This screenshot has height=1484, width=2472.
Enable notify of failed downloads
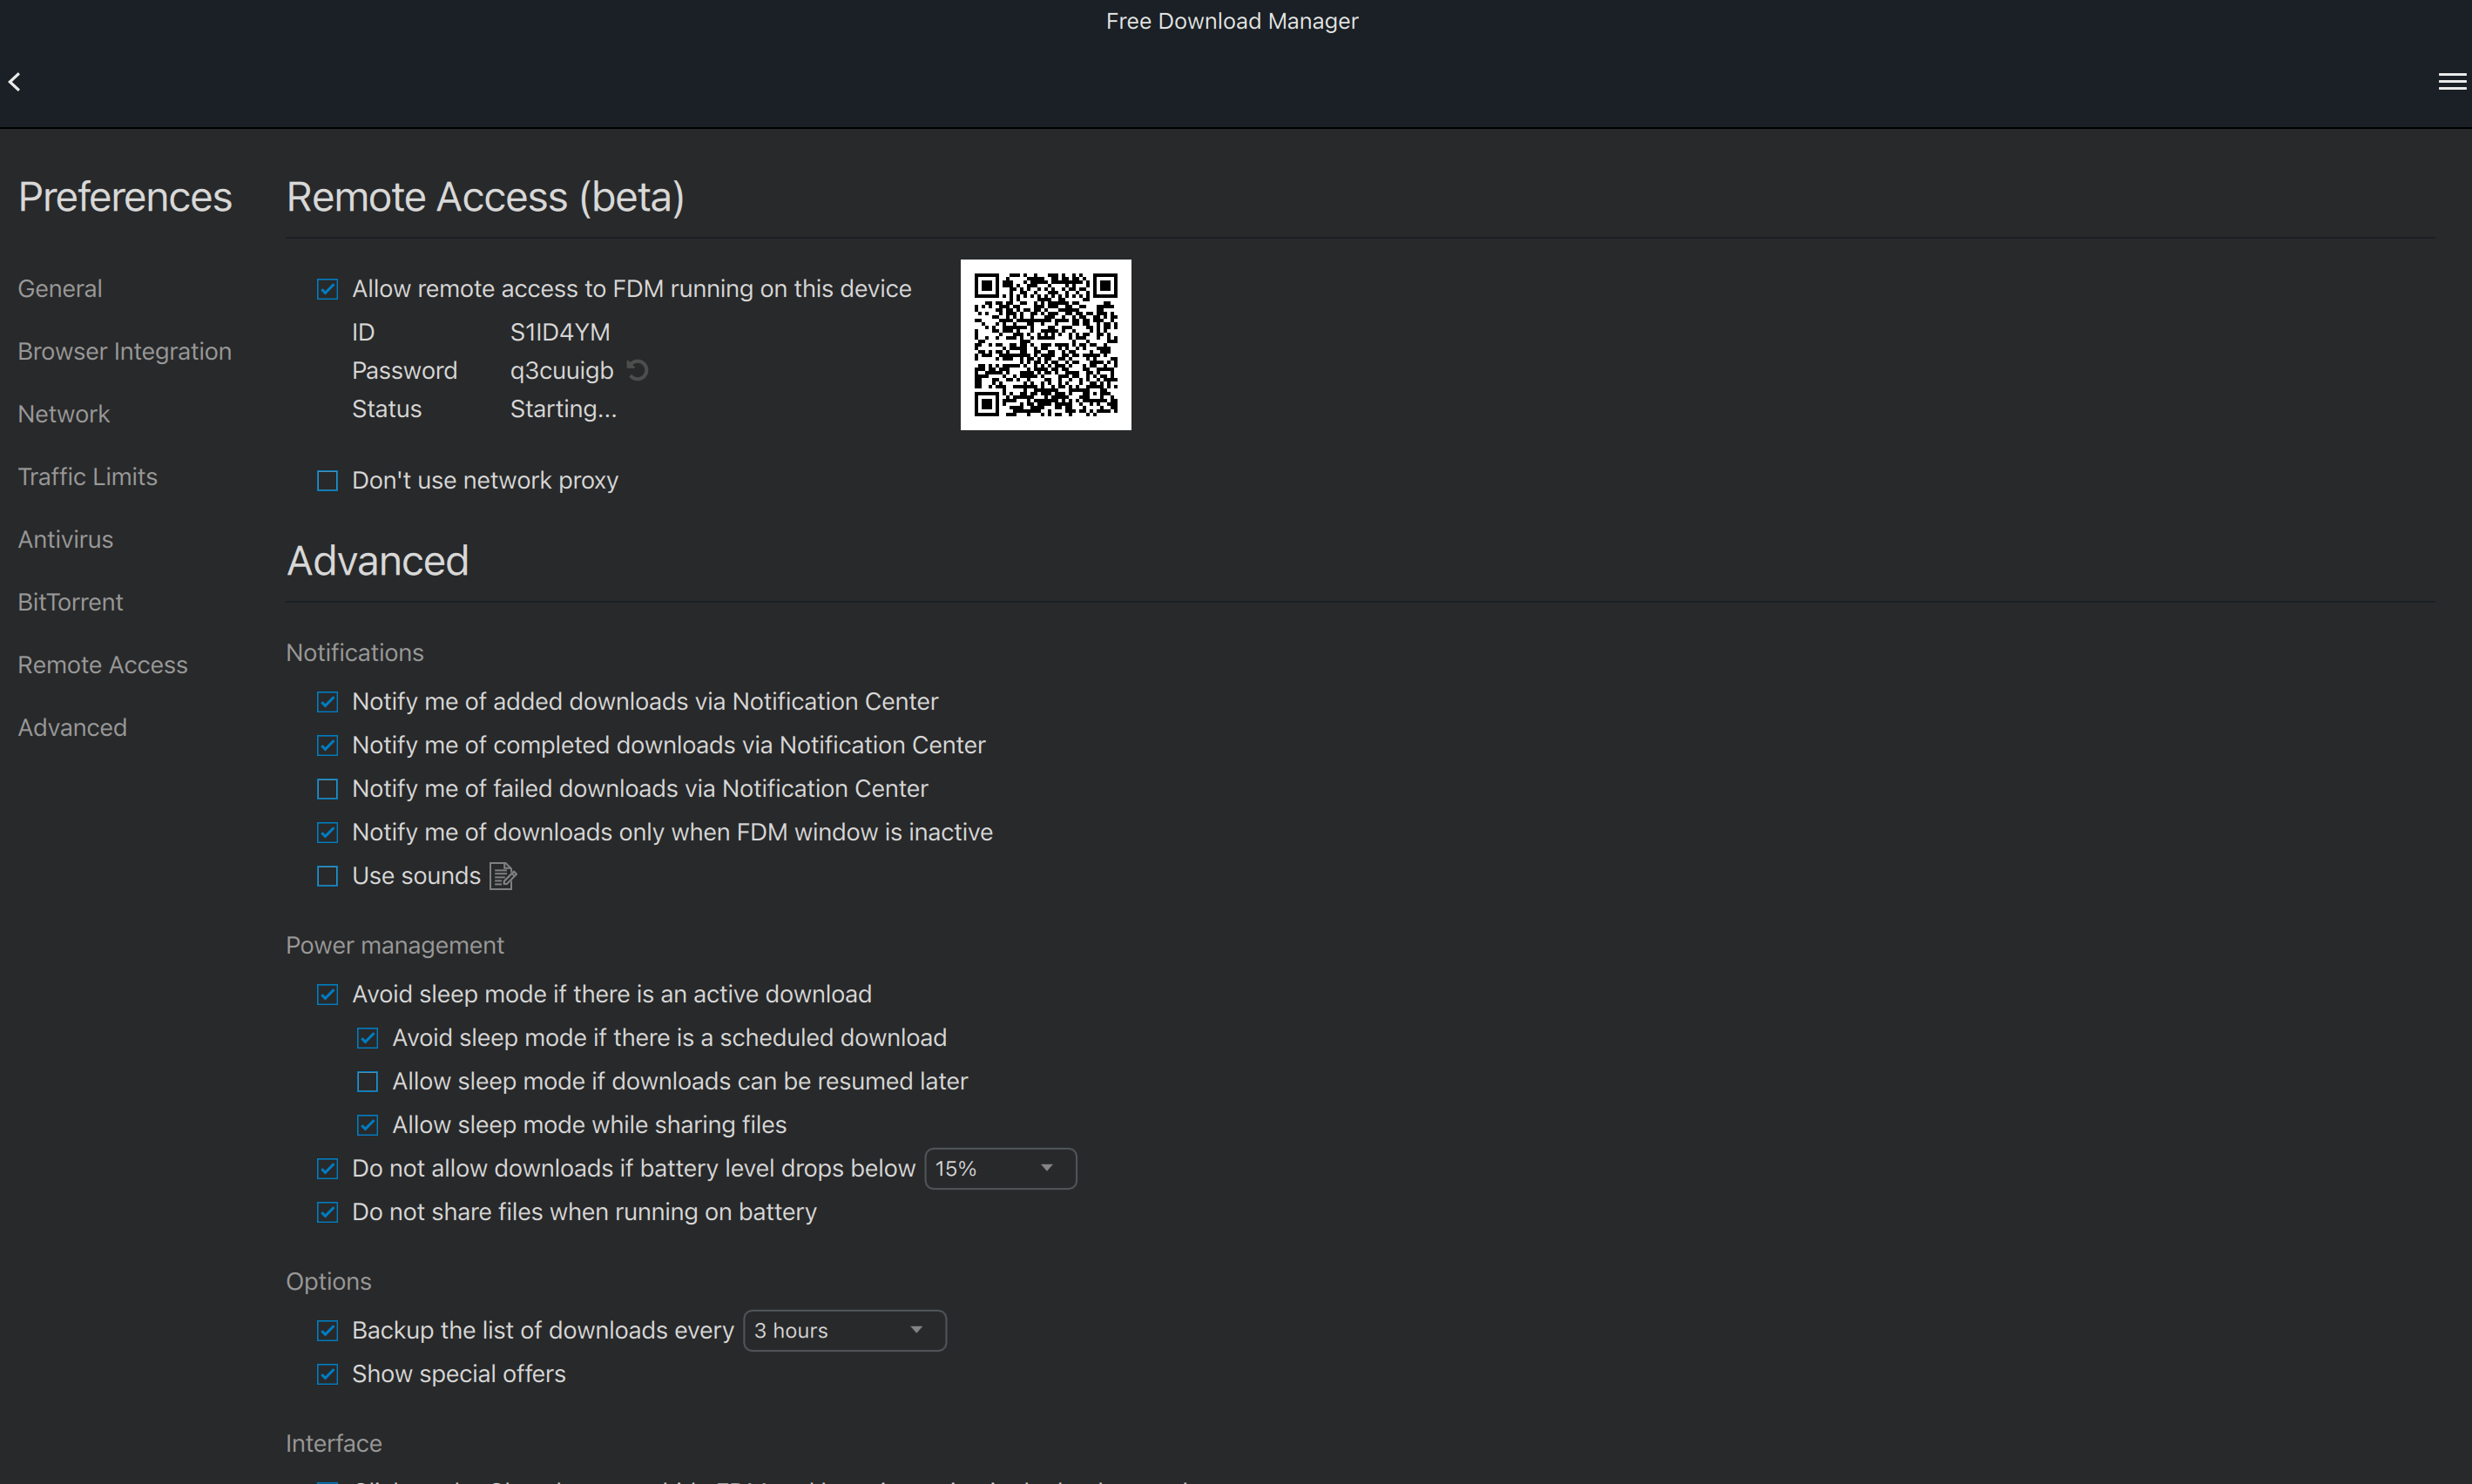click(327, 789)
